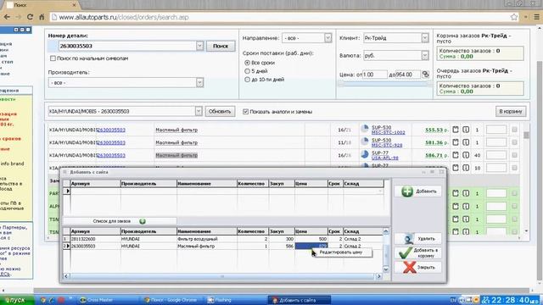Tick the checkbox in 555.53 р. row

pyautogui.click(x=514, y=130)
